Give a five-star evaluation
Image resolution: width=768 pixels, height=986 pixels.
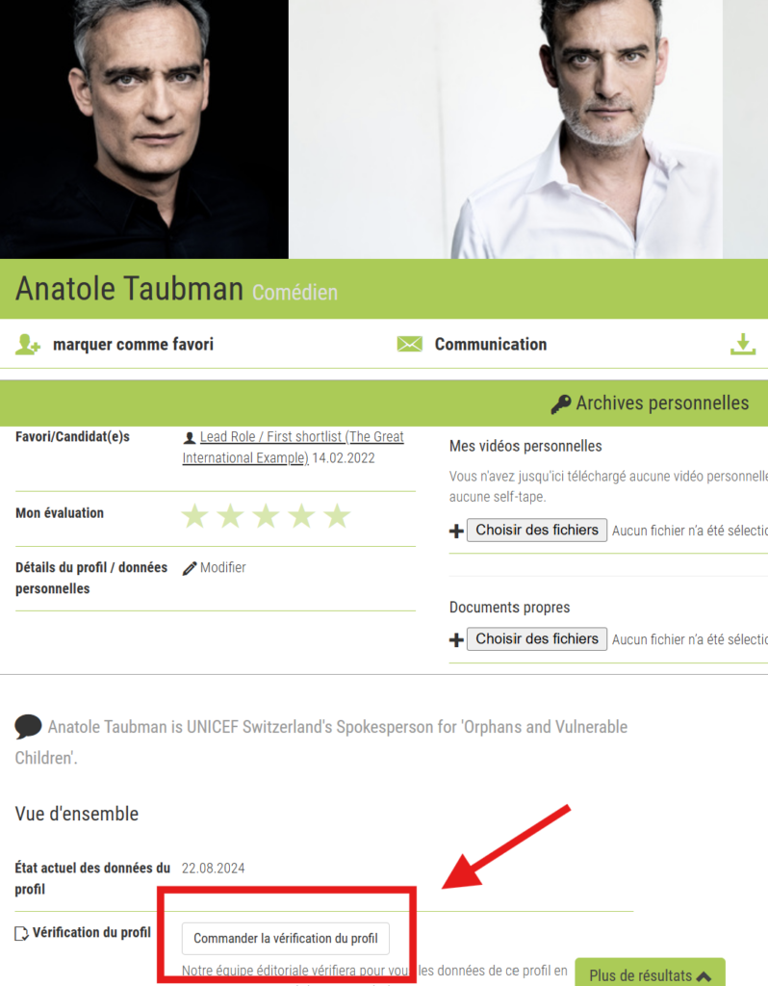click(x=337, y=516)
